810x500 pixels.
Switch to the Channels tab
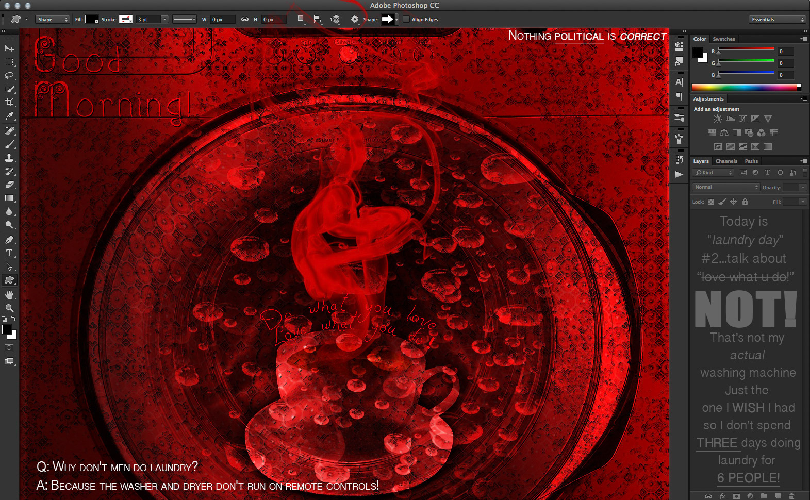(726, 161)
